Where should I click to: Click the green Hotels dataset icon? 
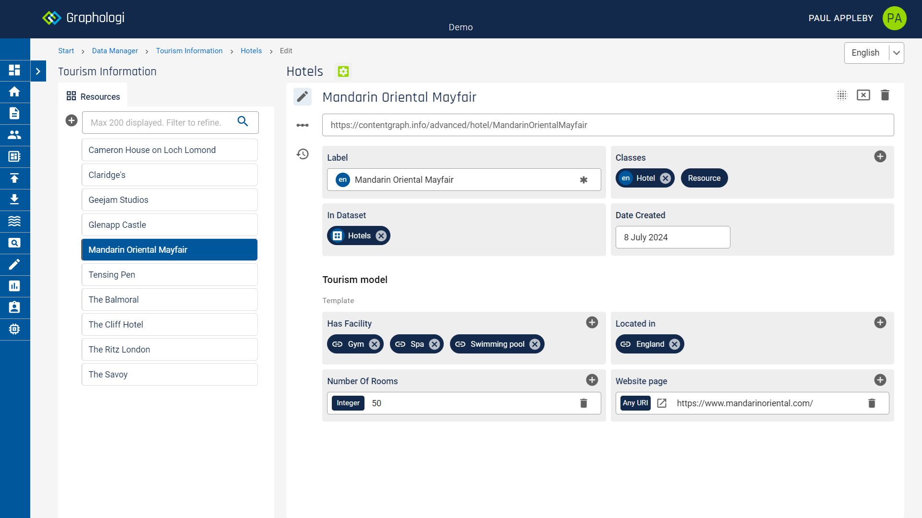pyautogui.click(x=343, y=71)
